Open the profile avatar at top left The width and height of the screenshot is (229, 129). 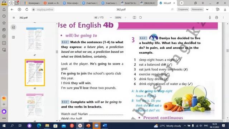coord(4,3)
